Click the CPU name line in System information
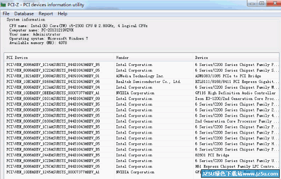281x179 pixels. [79, 26]
